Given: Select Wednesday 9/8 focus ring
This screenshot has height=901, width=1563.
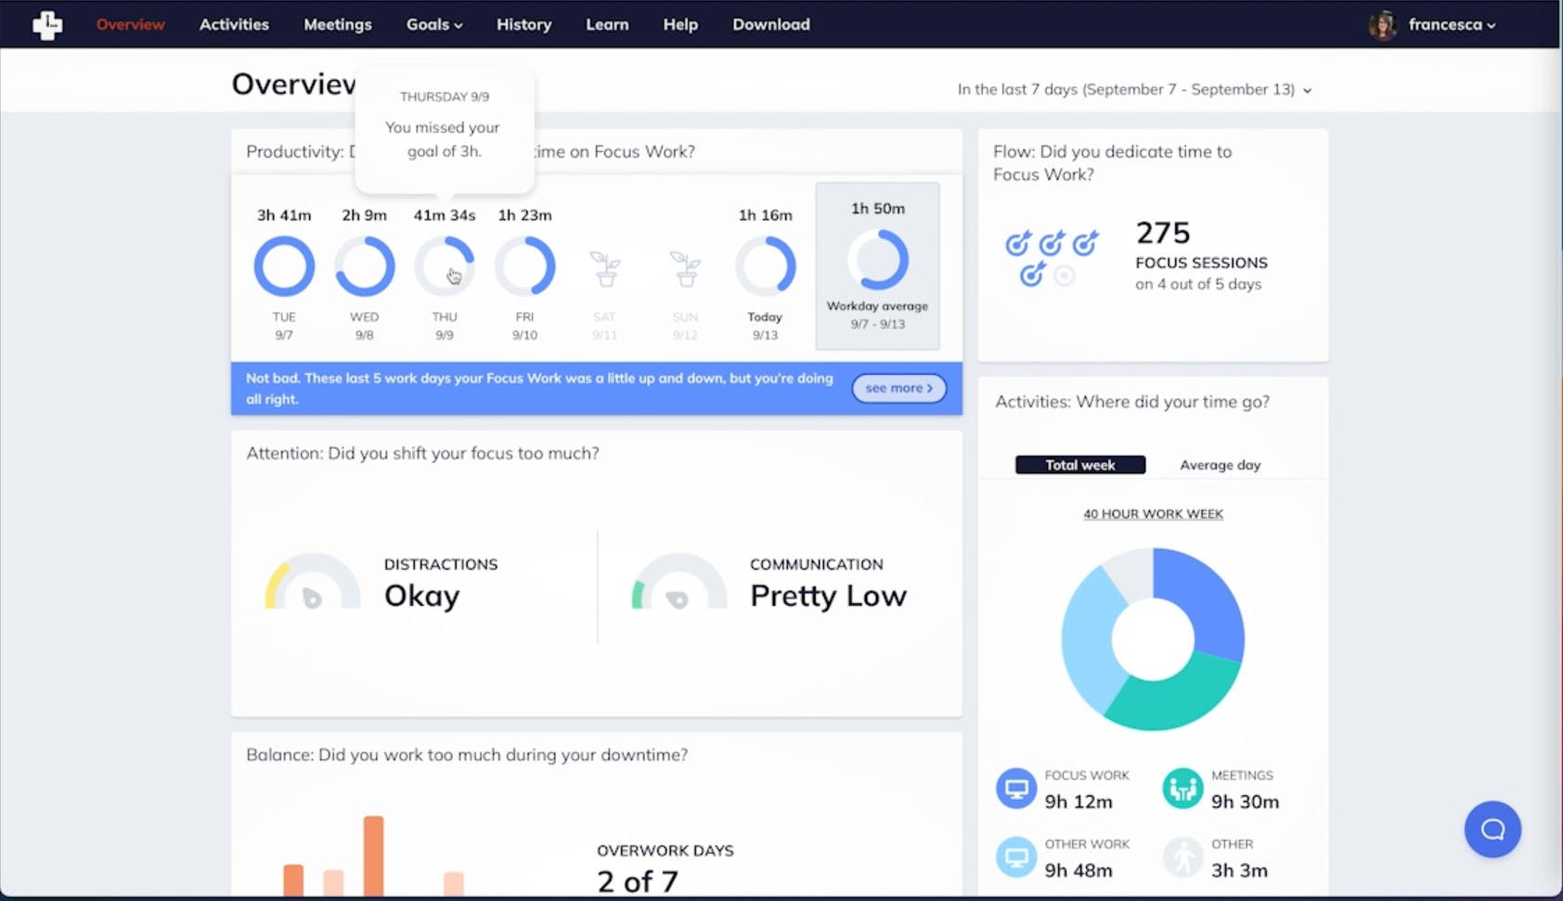Looking at the screenshot, I should (364, 266).
